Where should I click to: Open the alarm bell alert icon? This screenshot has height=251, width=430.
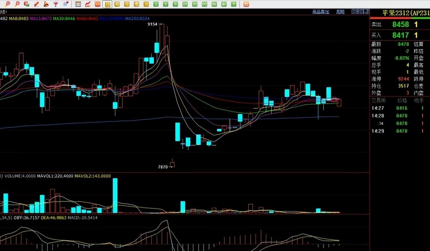[x=46, y=4]
